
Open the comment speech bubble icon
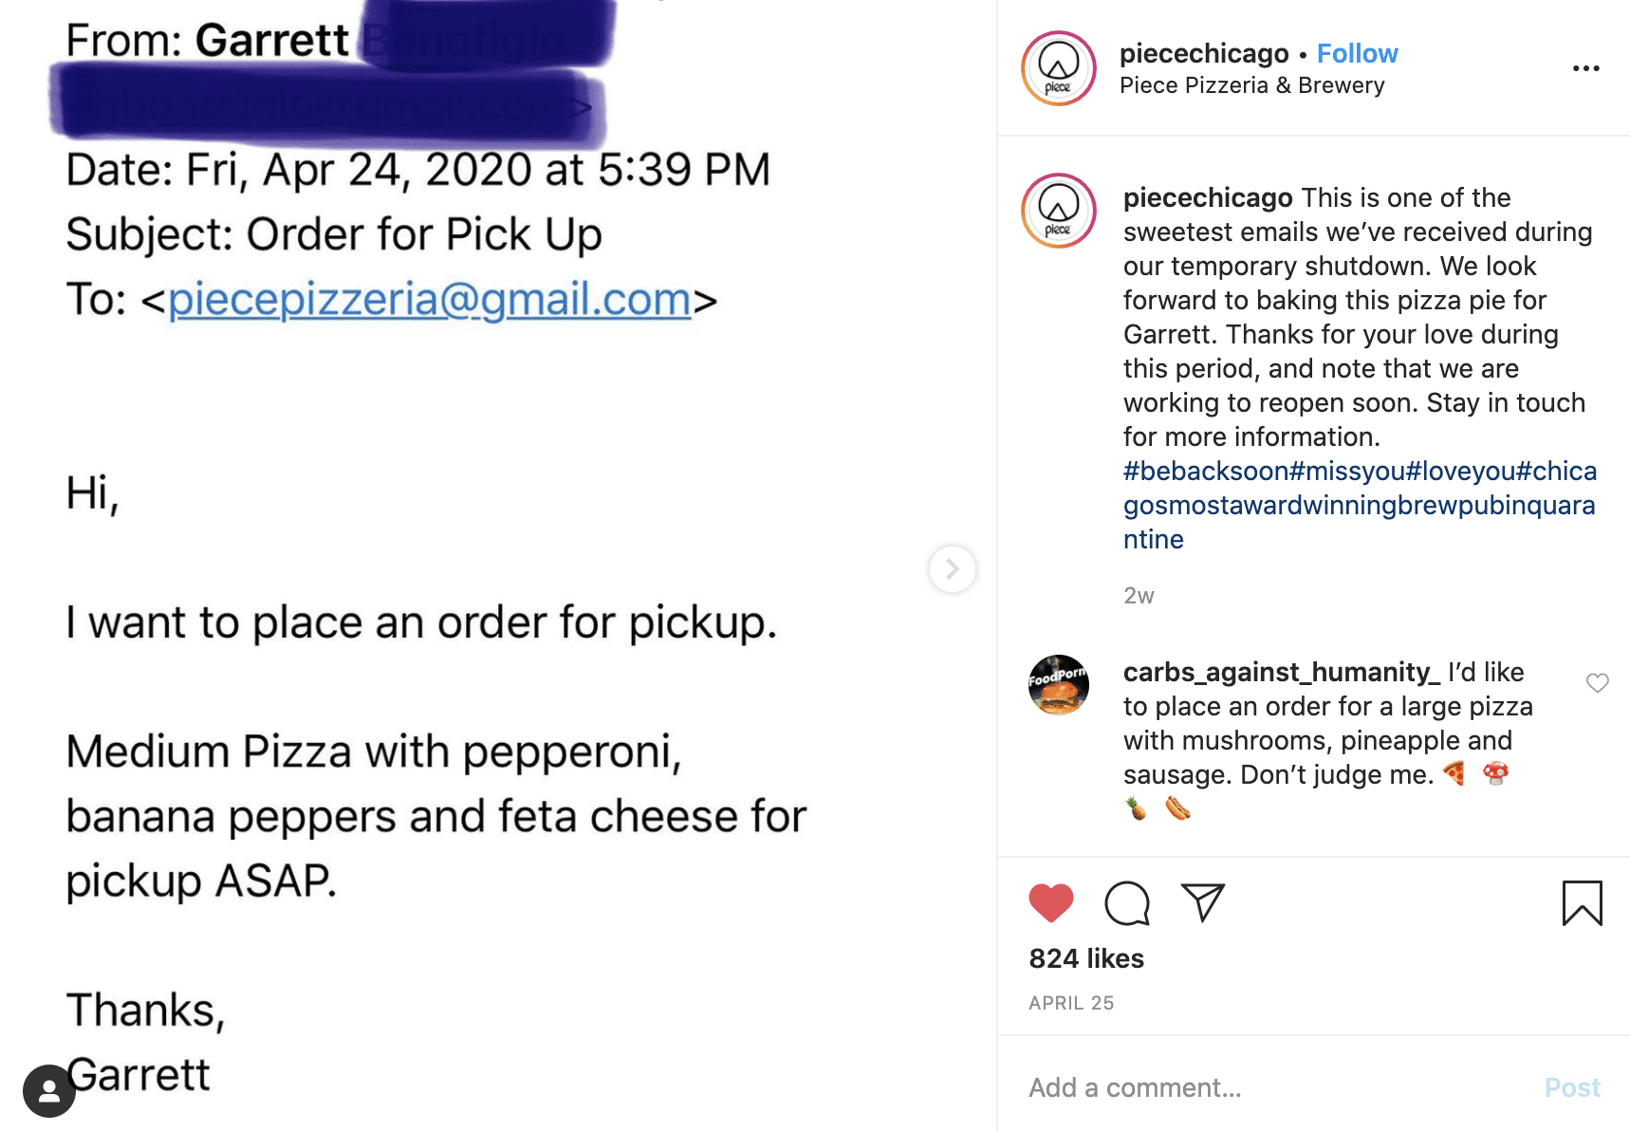tap(1127, 902)
